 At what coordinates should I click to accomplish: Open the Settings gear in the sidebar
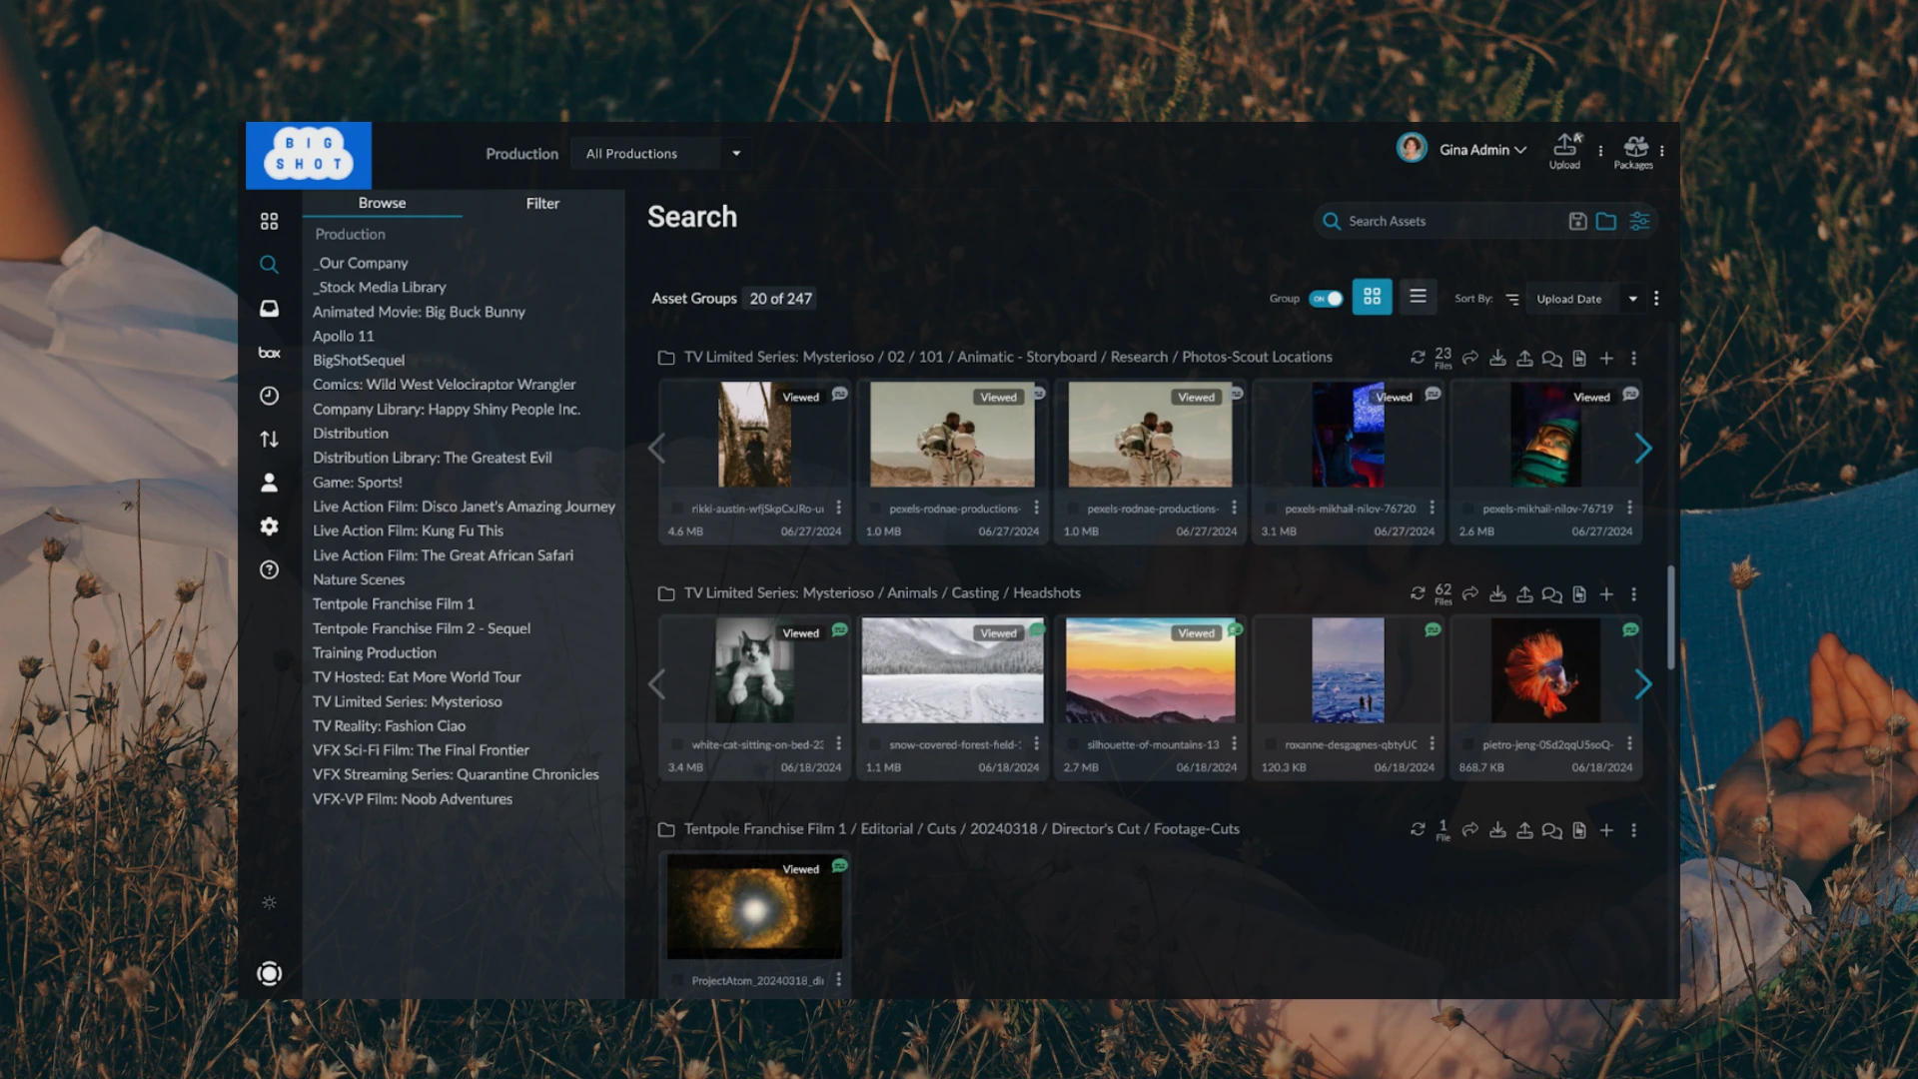click(269, 527)
